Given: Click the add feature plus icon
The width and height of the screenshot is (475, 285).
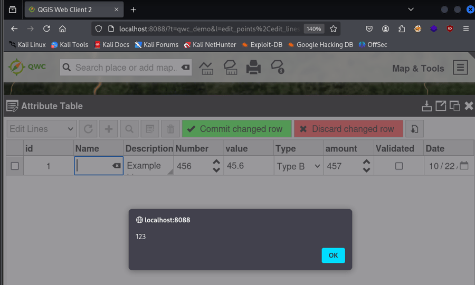Looking at the screenshot, I should [109, 129].
